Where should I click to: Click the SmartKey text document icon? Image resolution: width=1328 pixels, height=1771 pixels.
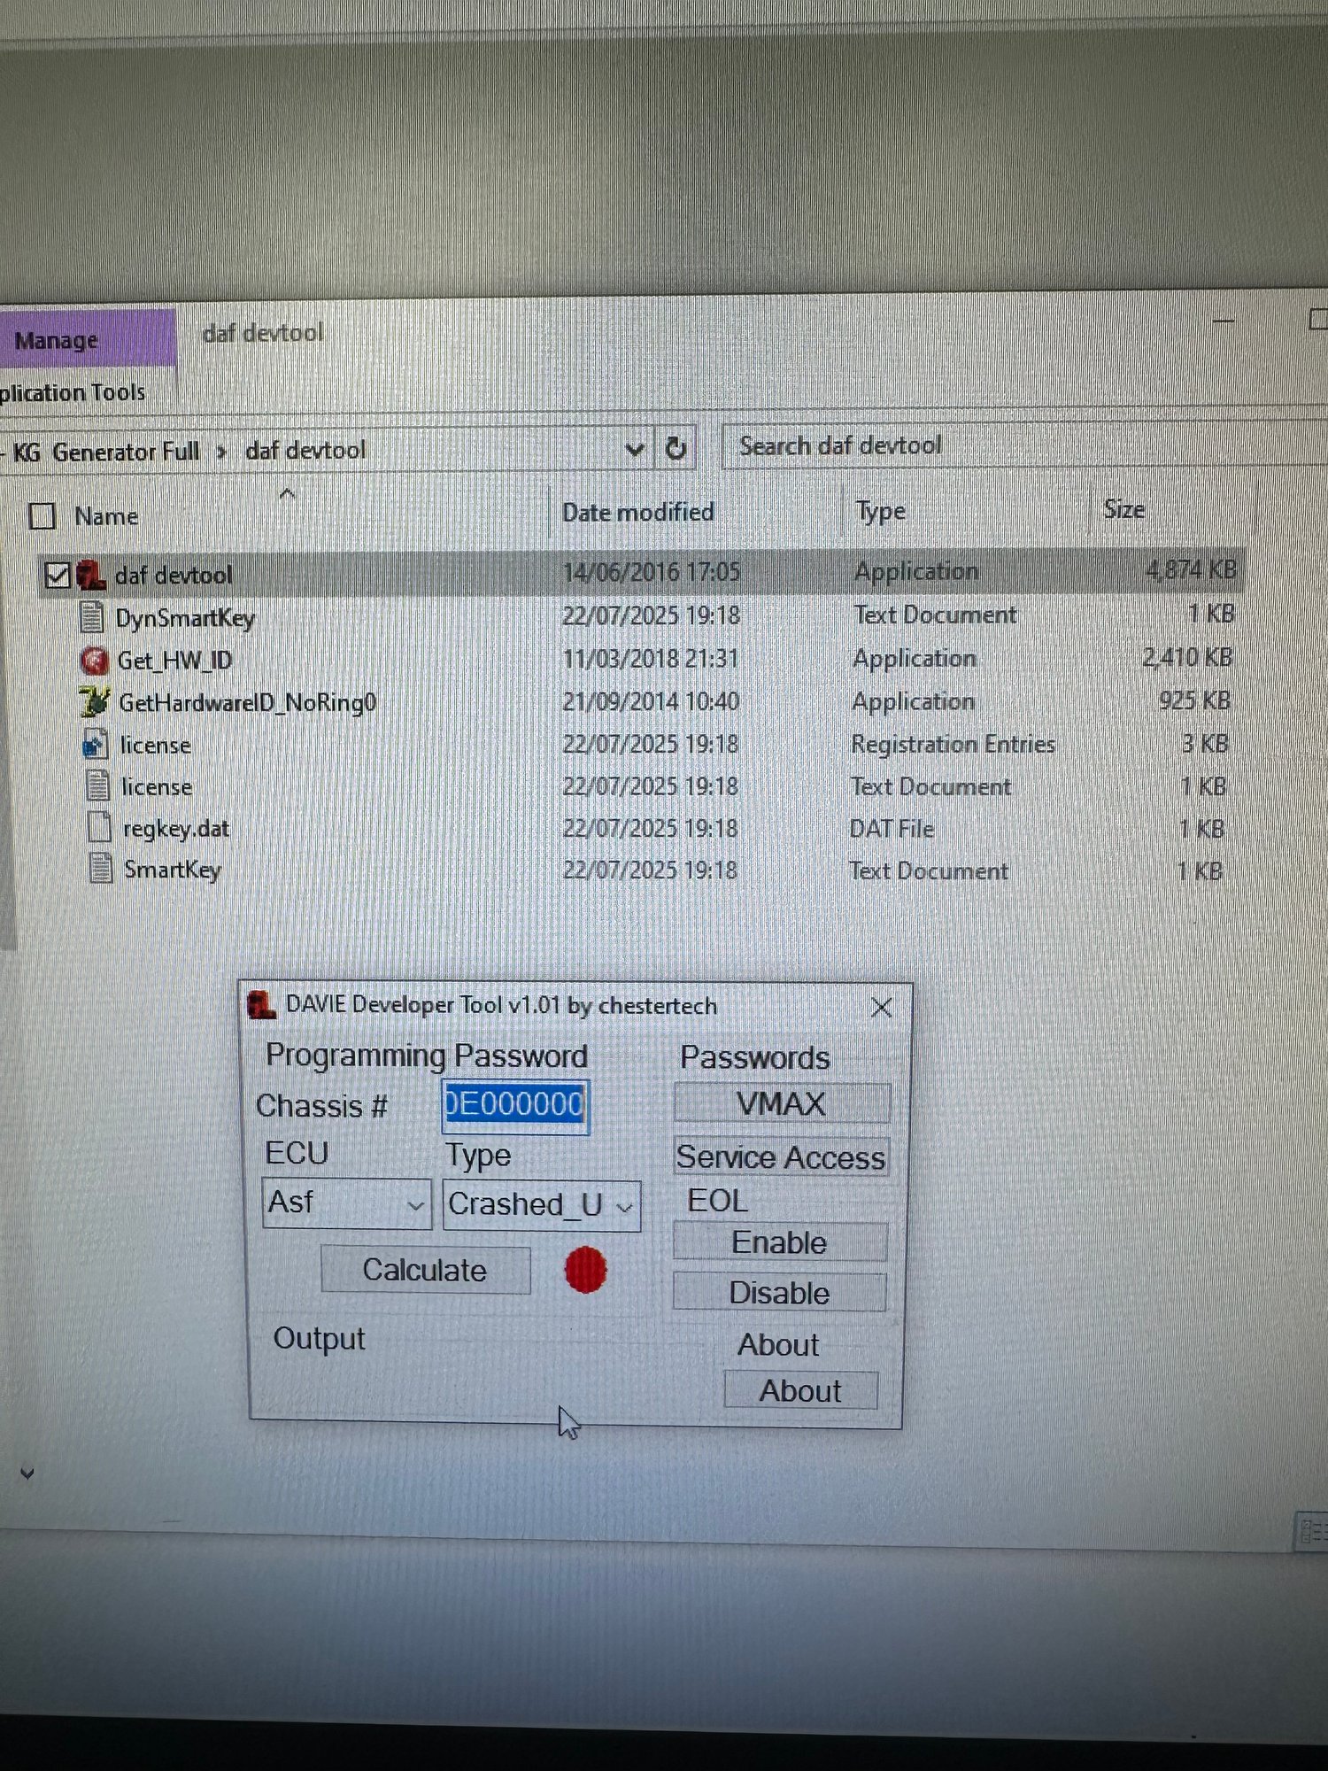click(x=101, y=870)
